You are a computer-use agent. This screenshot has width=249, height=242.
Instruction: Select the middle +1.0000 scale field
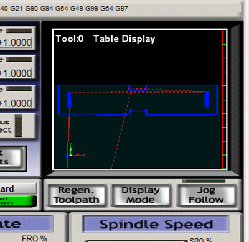pyautogui.click(x=16, y=73)
